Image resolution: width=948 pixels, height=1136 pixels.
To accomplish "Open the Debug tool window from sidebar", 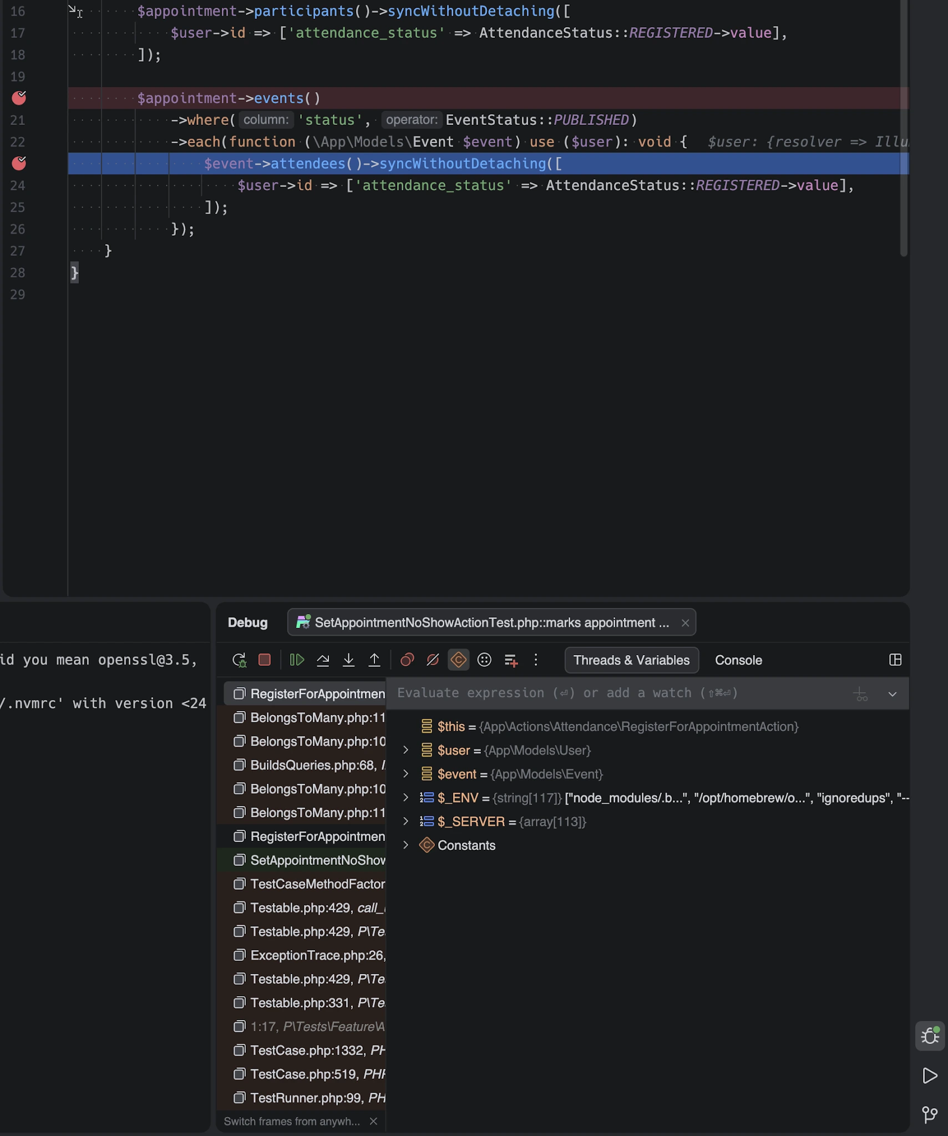I will 930,1036.
